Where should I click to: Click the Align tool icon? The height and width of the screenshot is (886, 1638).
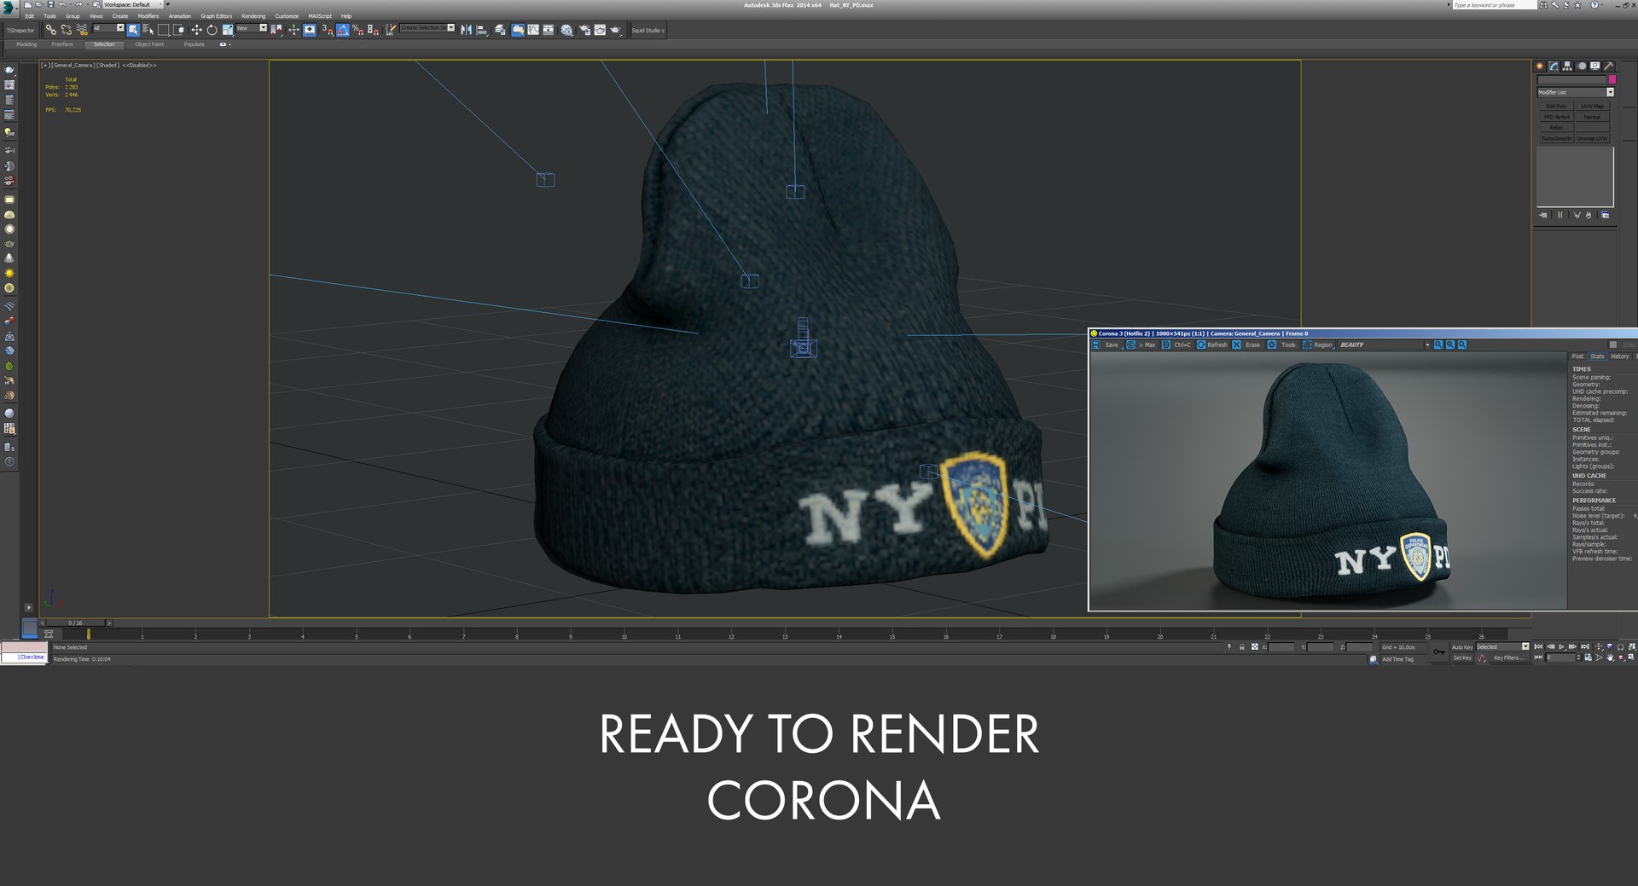(x=482, y=30)
